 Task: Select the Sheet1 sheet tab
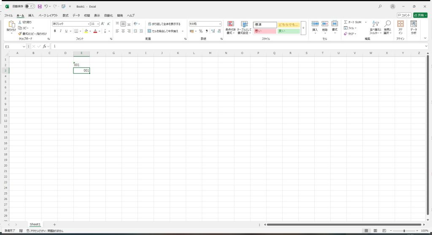pos(35,224)
